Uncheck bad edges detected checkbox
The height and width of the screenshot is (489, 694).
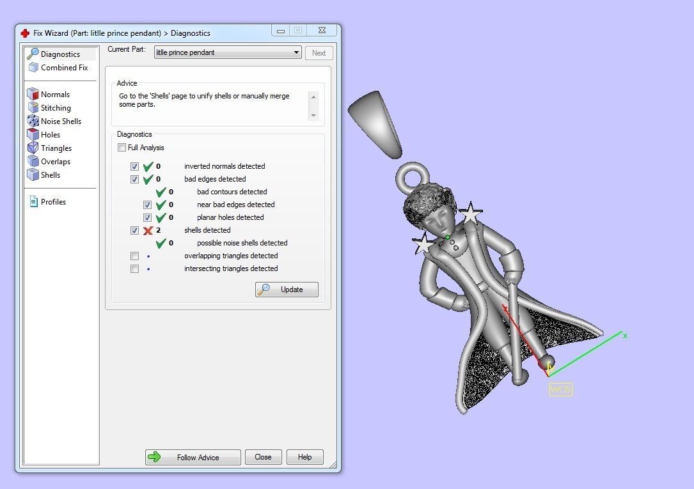[x=134, y=180]
